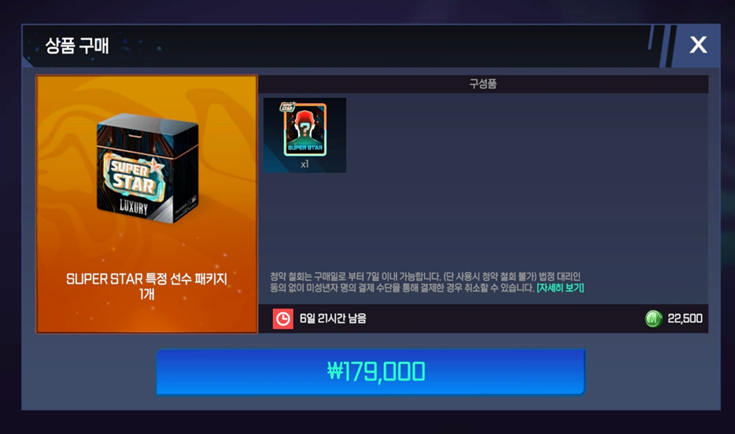Screen dimensions: 735x434
Task: Click the 22,500 points value
Action: point(685,318)
